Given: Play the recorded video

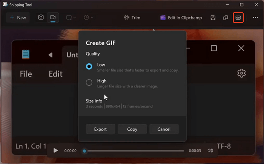Looking at the screenshot, I should 55,150.
